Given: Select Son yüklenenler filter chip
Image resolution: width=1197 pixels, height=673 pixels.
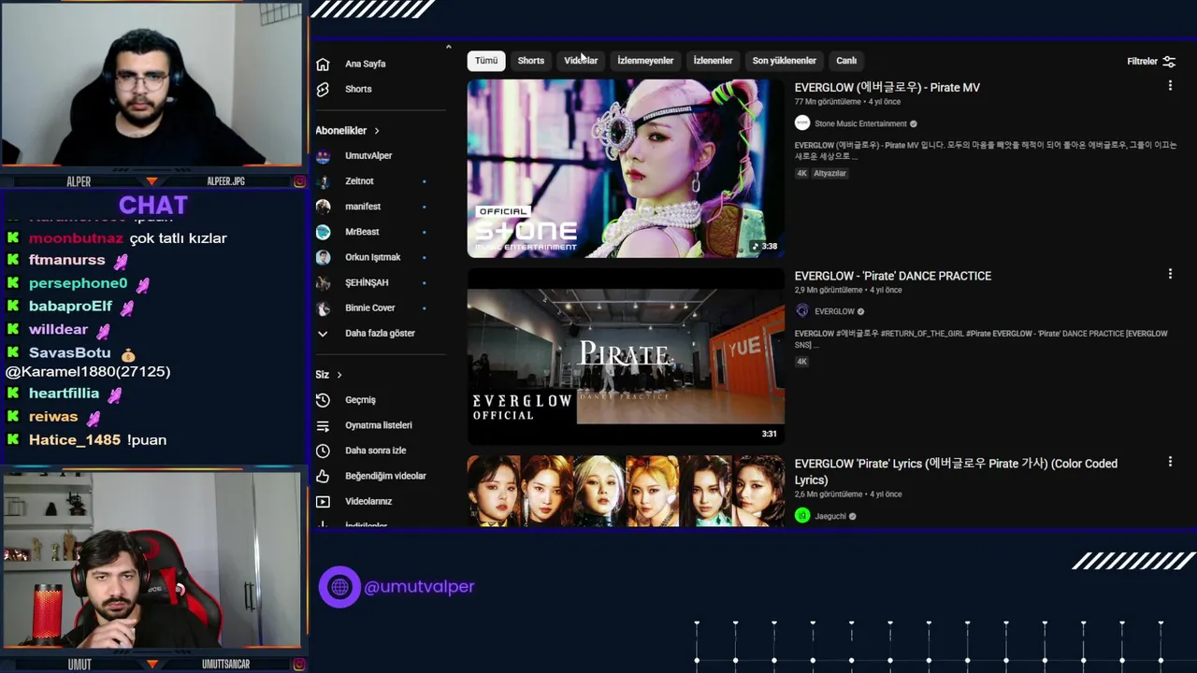Looking at the screenshot, I should 785,61.
